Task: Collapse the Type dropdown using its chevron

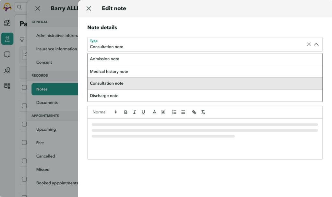Action: point(316,44)
